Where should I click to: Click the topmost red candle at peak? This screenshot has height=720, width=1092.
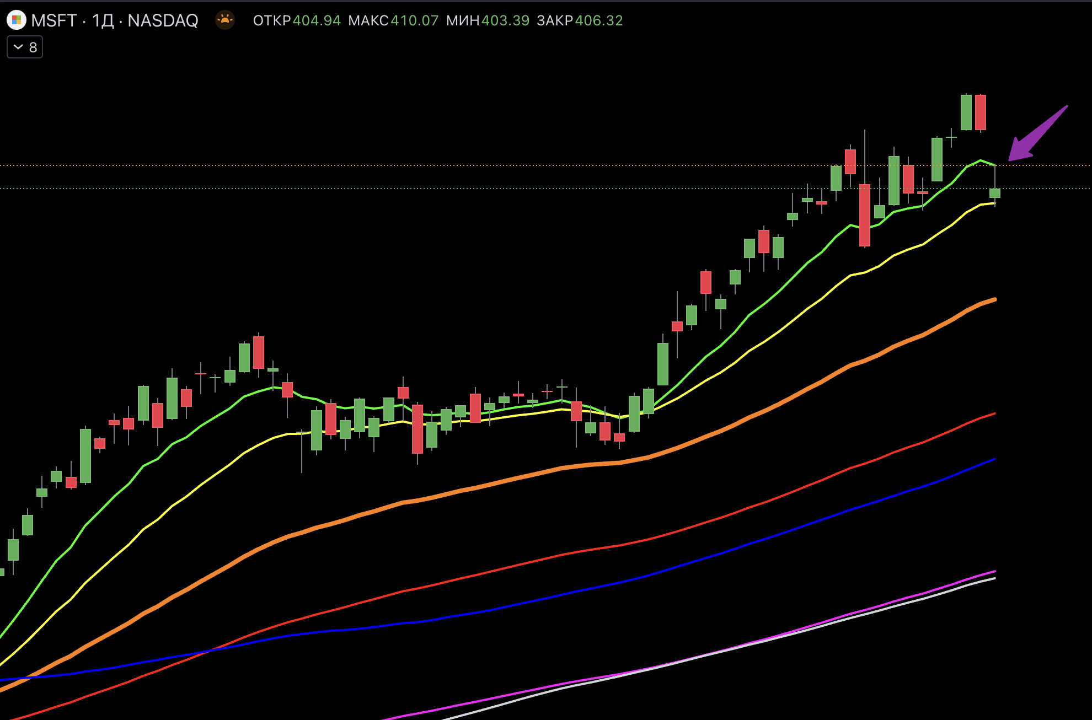pyautogui.click(x=980, y=112)
